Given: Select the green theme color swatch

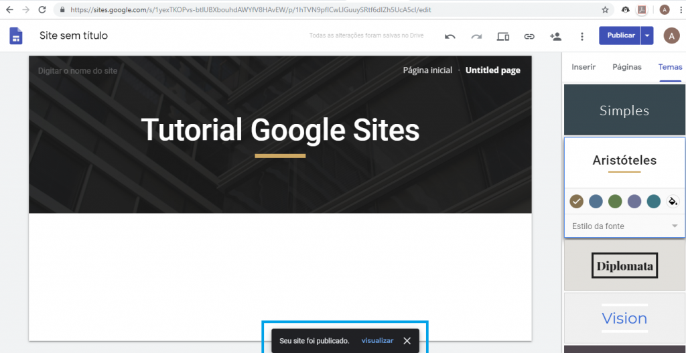Looking at the screenshot, I should coord(615,201).
